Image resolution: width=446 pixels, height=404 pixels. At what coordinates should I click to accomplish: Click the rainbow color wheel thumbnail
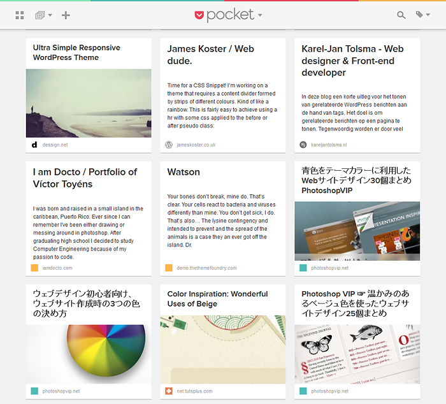[x=89, y=354]
